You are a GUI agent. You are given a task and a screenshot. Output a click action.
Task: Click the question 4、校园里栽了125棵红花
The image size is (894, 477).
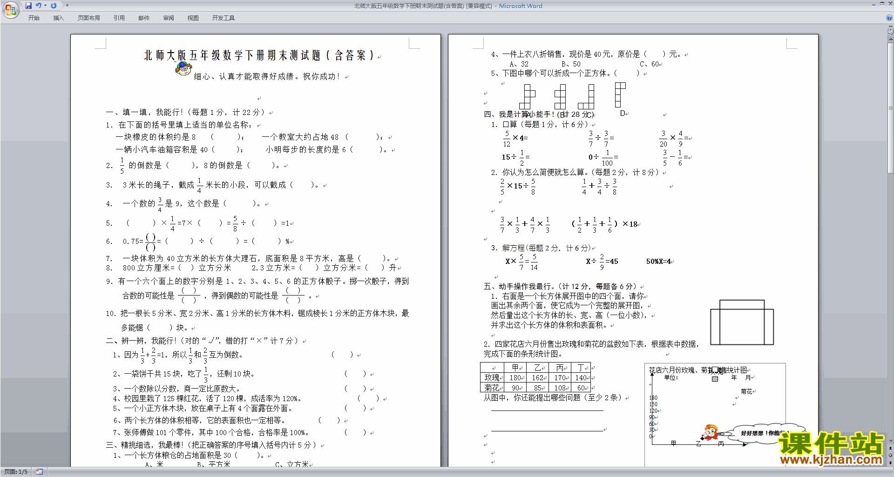click(x=207, y=399)
